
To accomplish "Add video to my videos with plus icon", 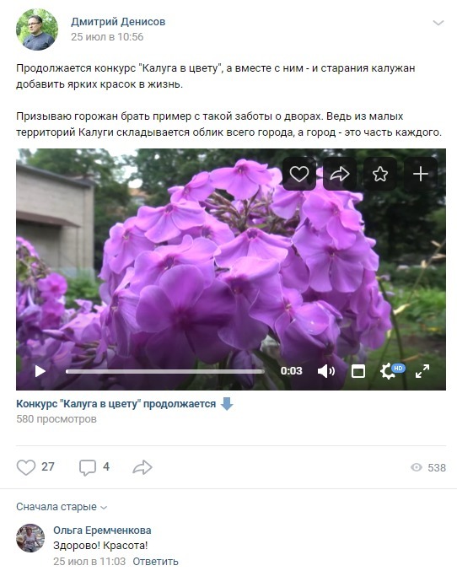I will (x=421, y=174).
